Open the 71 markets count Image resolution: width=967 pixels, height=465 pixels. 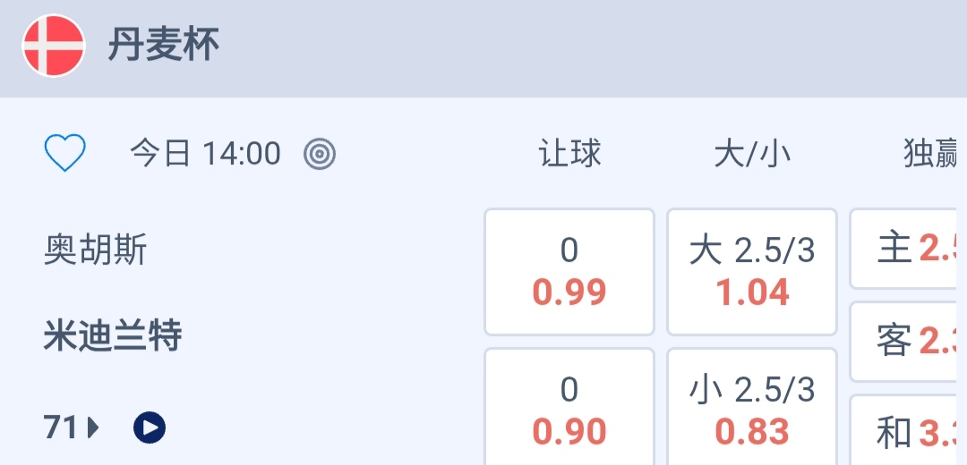(61, 428)
